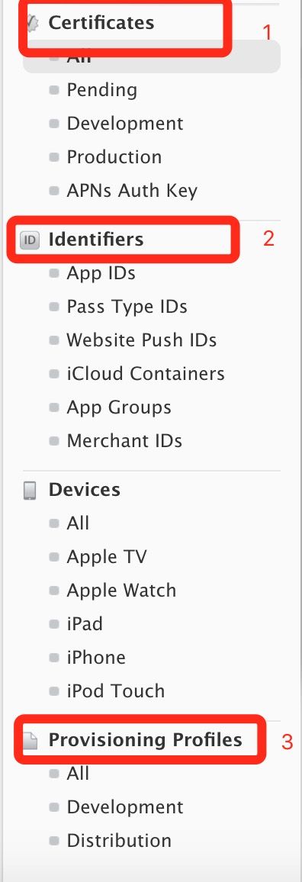Click the Identifiers ID badge icon
The image size is (302, 882).
click(30, 240)
